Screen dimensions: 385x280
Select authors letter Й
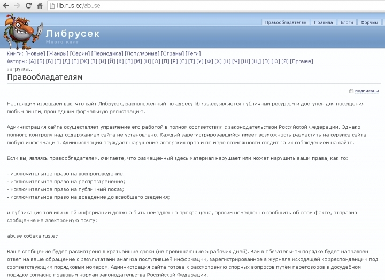coord(111,61)
